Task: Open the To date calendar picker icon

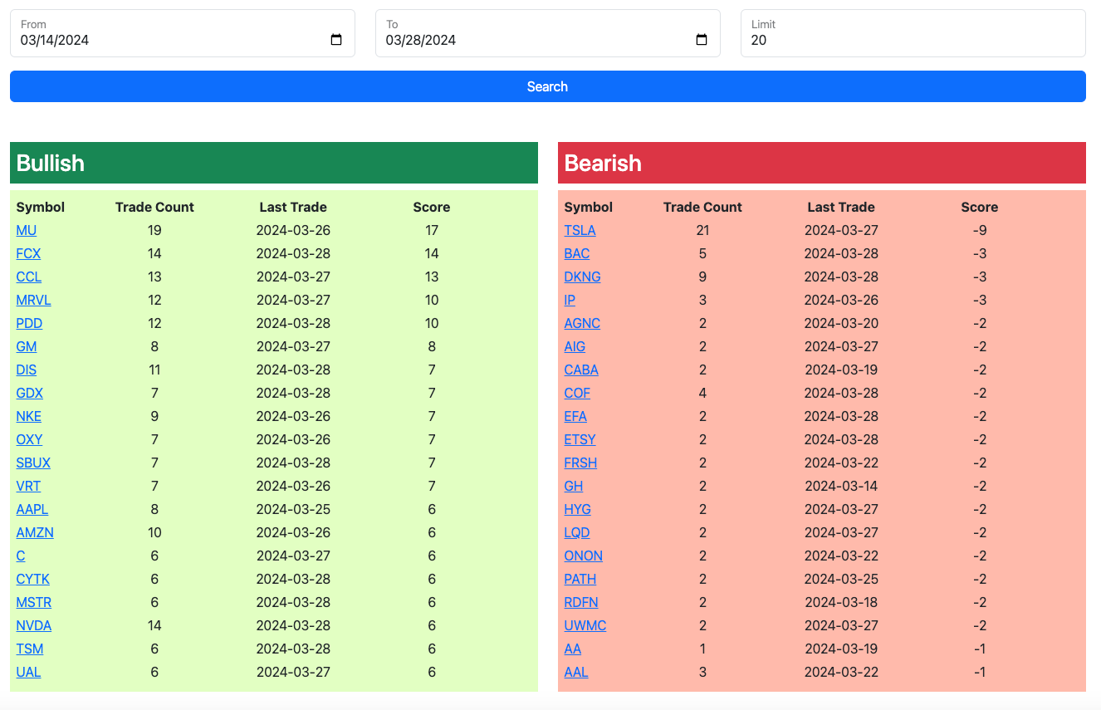Action: (702, 40)
